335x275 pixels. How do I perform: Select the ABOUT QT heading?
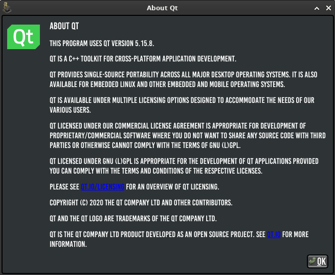[64, 26]
